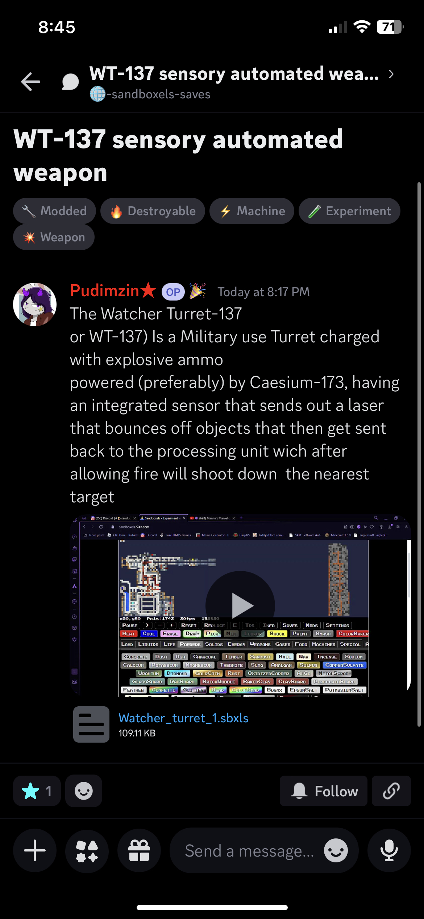Toggle the star reaction

click(37, 791)
